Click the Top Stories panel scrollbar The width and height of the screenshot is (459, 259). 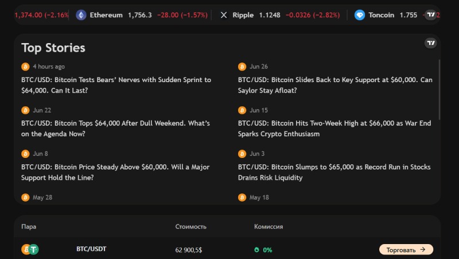click(x=439, y=90)
